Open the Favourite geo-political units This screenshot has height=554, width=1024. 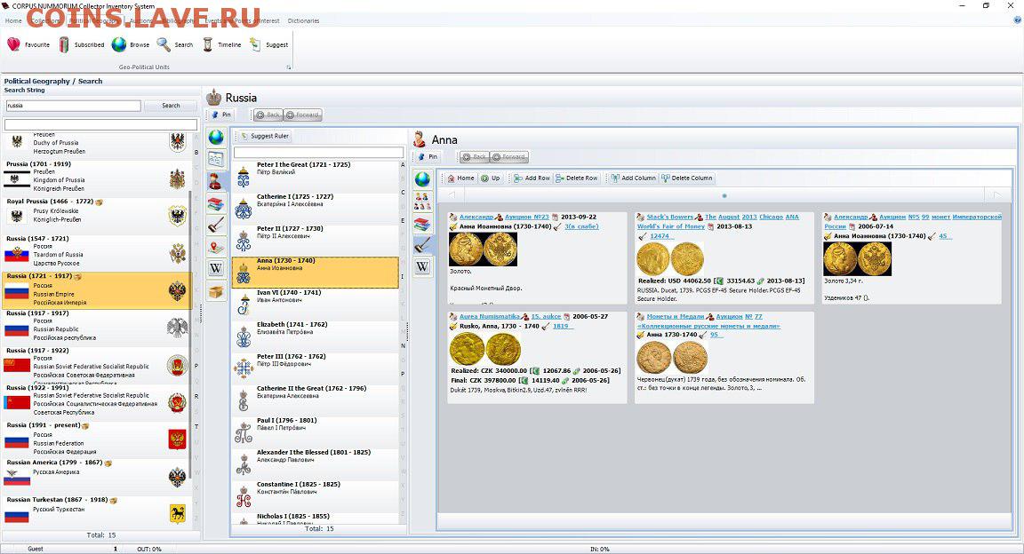pos(28,44)
